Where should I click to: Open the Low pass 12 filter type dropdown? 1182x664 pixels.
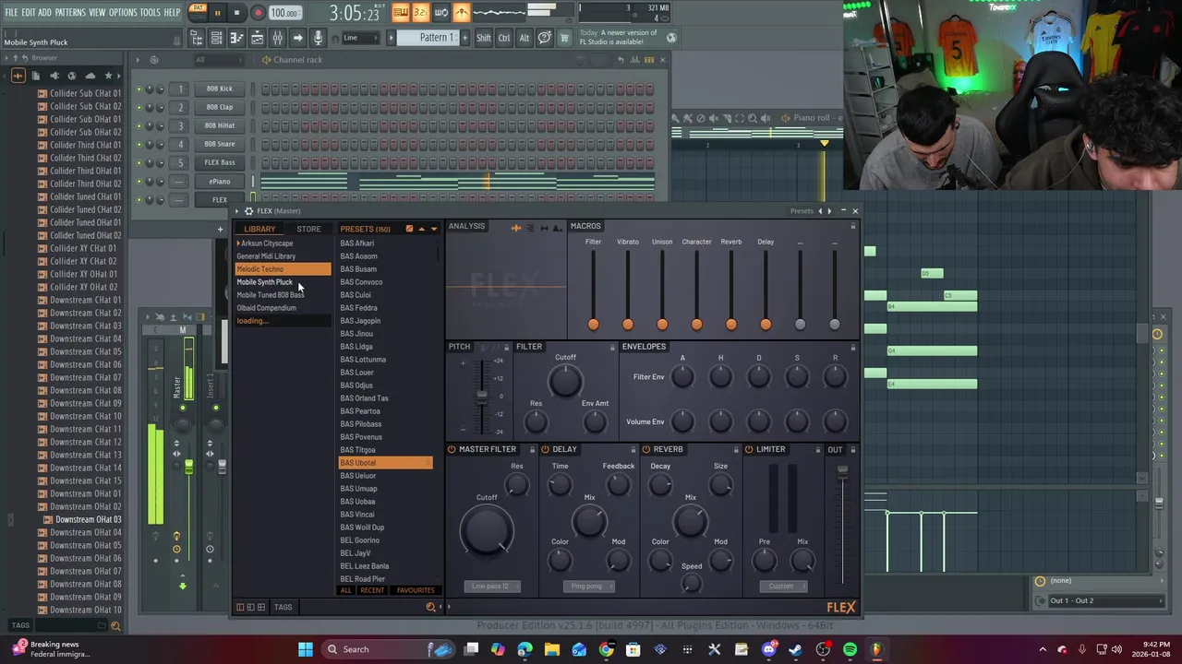[x=492, y=586]
